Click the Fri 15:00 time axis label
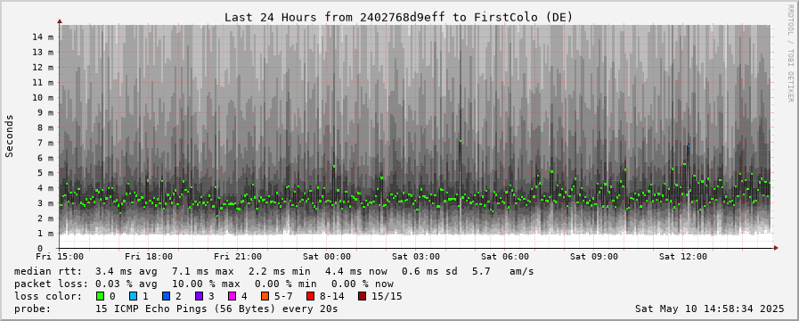Image resolution: width=799 pixels, height=321 pixels. click(61, 257)
